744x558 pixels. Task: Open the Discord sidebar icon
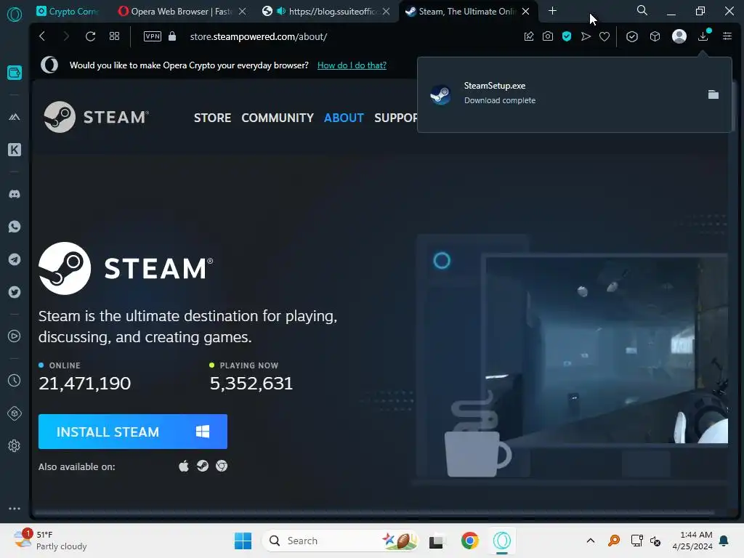[x=15, y=194]
